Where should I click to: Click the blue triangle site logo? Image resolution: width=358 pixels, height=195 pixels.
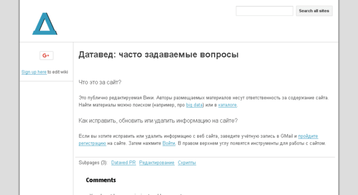[45, 24]
